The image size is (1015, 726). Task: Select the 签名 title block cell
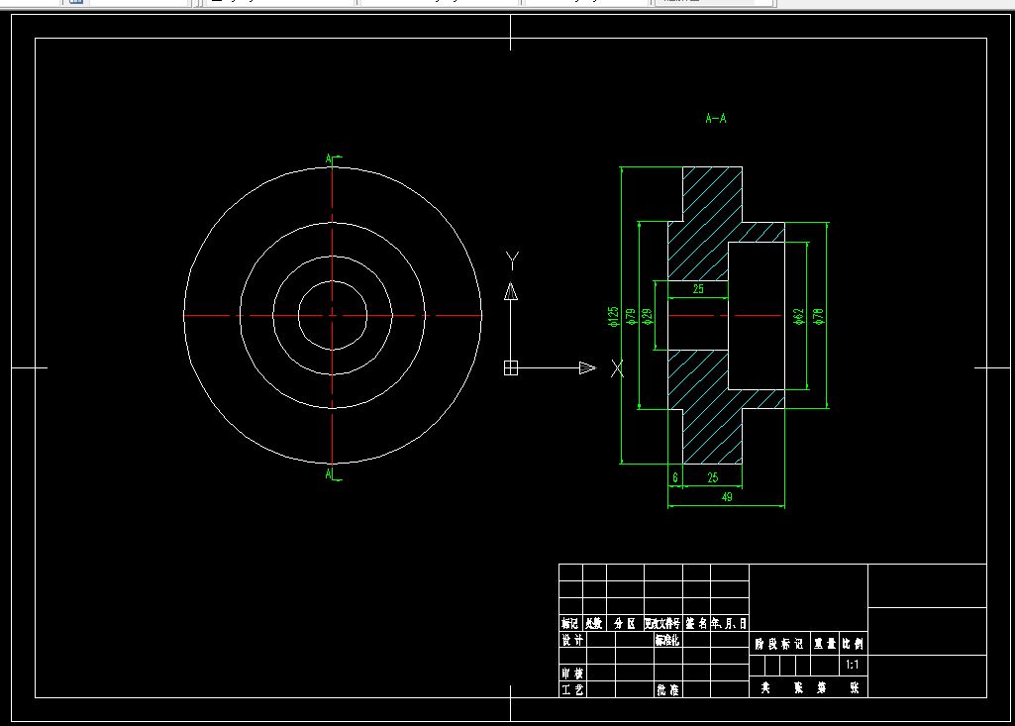(696, 623)
